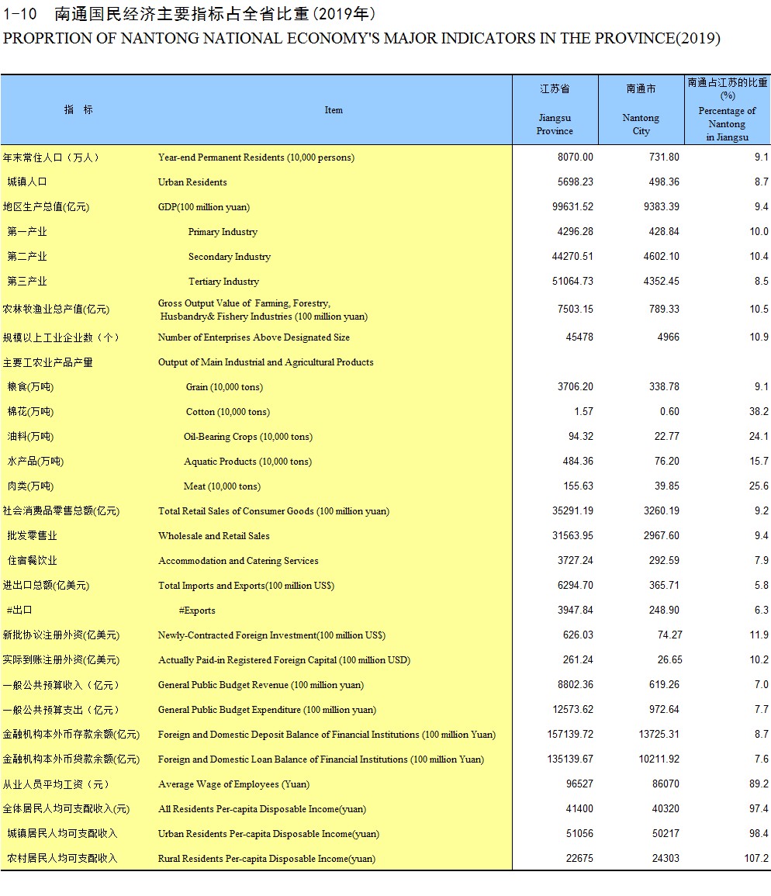Select the cotton percentage 38.2
This screenshot has height=896, width=771.
click(x=759, y=411)
